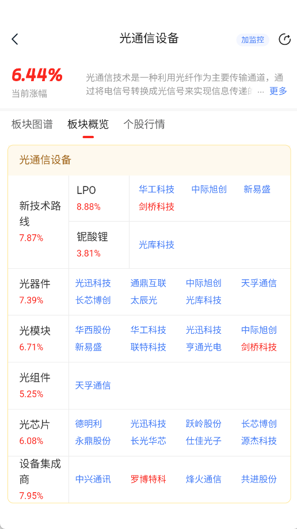Open 源杰科技 stock link
Image resolution: width=297 pixels, height=529 pixels.
[259, 440]
